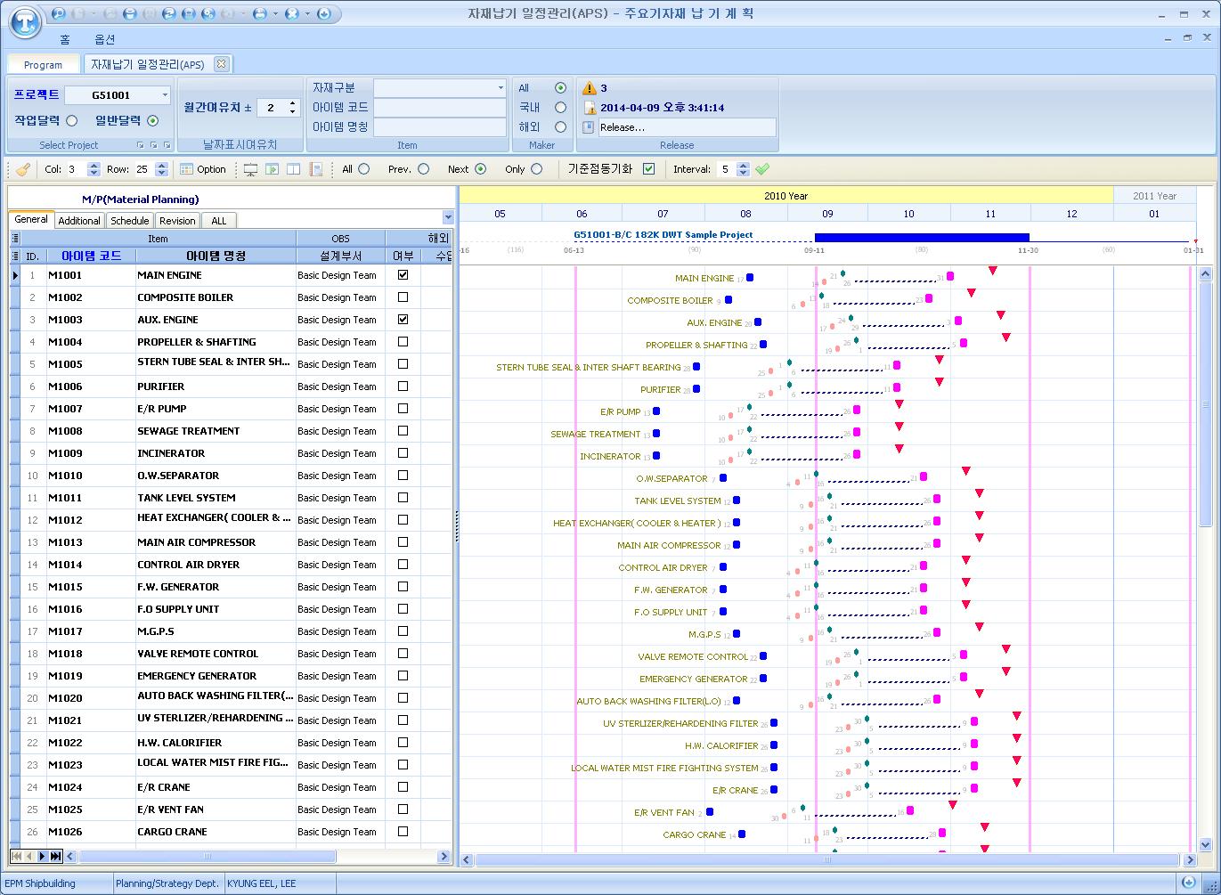Go to previous record in grid navigator

28,856
